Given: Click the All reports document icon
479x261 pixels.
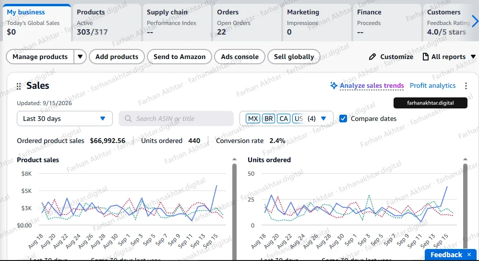Looking at the screenshot, I should coord(425,57).
